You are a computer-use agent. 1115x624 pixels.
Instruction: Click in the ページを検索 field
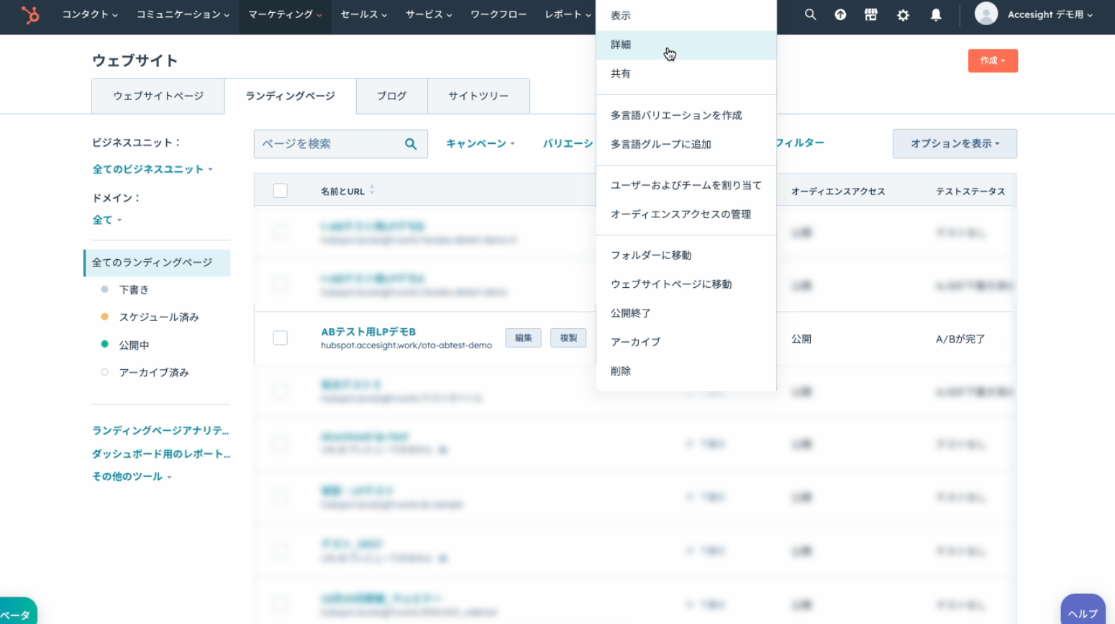(x=341, y=144)
